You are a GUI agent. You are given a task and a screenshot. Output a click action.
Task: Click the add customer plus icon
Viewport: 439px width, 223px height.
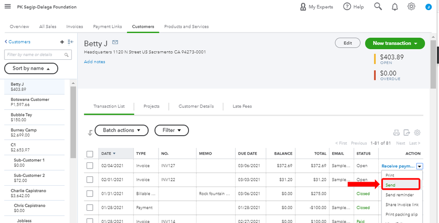[x=62, y=42]
